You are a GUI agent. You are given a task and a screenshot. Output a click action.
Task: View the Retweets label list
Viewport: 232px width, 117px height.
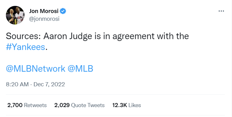35,105
